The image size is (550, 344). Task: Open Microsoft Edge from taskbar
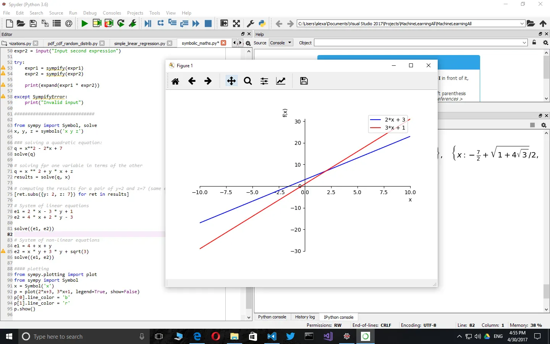pyautogui.click(x=197, y=336)
